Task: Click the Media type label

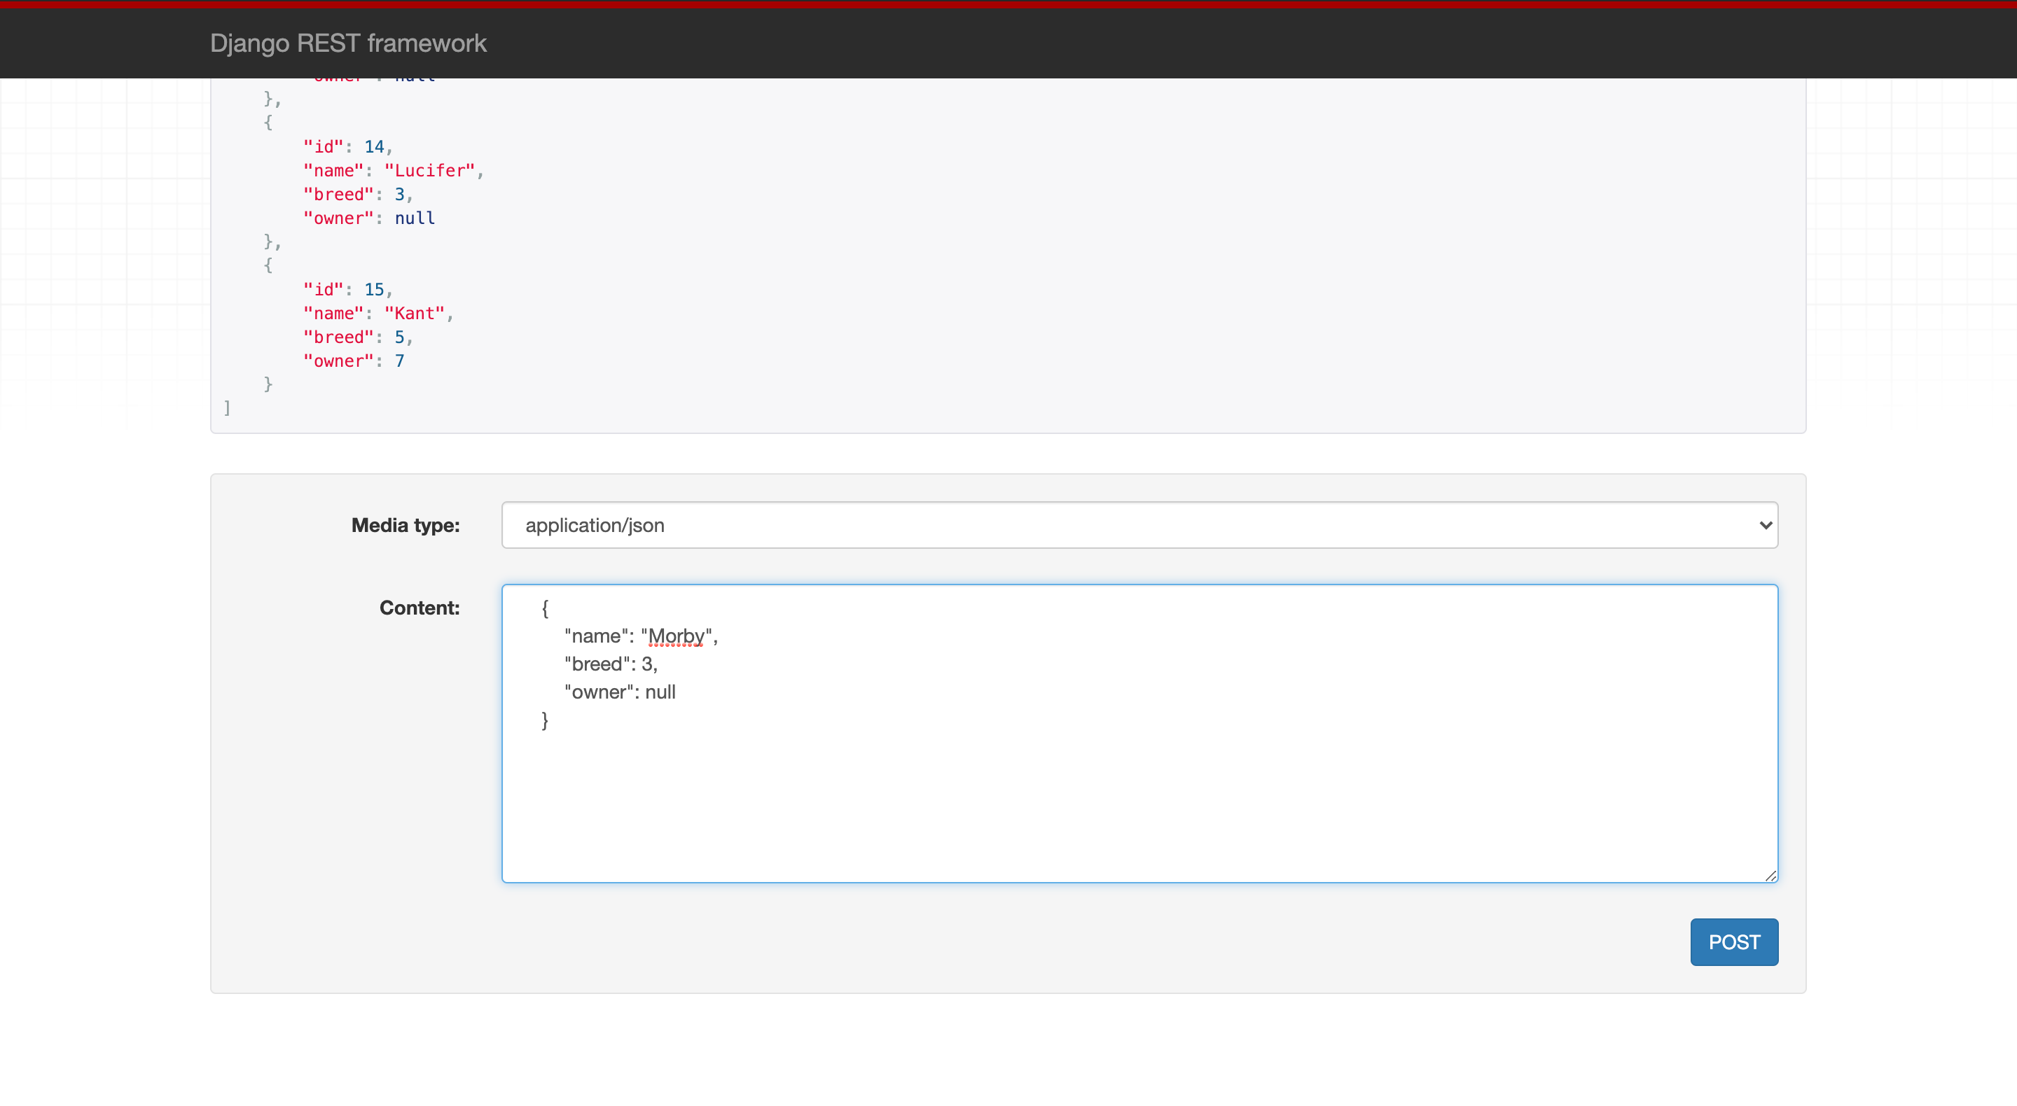Action: pyautogui.click(x=405, y=525)
